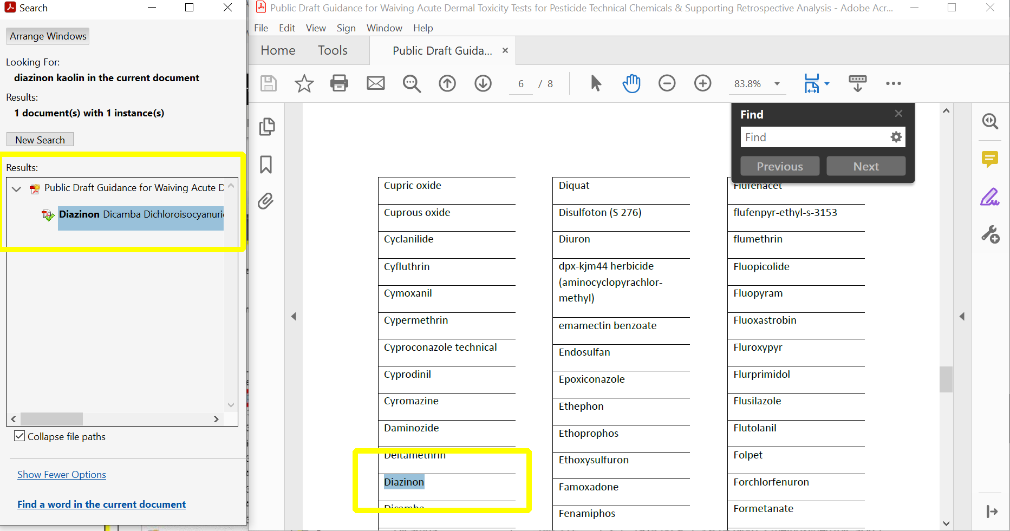The image size is (1010, 531).
Task: Open the zoom percentage dropdown
Action: (x=777, y=83)
